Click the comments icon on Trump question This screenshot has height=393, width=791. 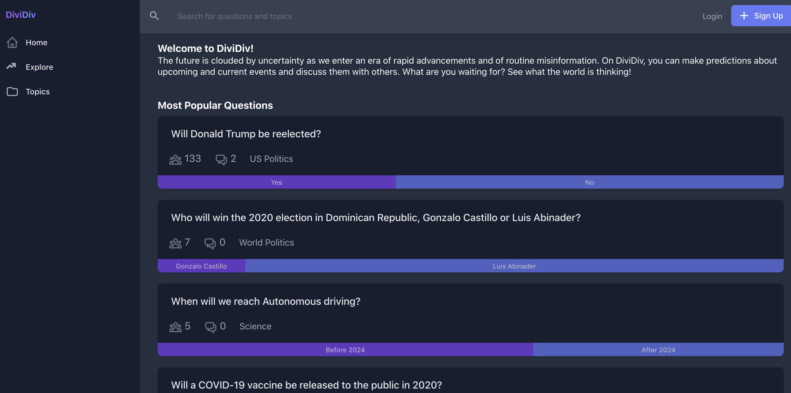221,159
